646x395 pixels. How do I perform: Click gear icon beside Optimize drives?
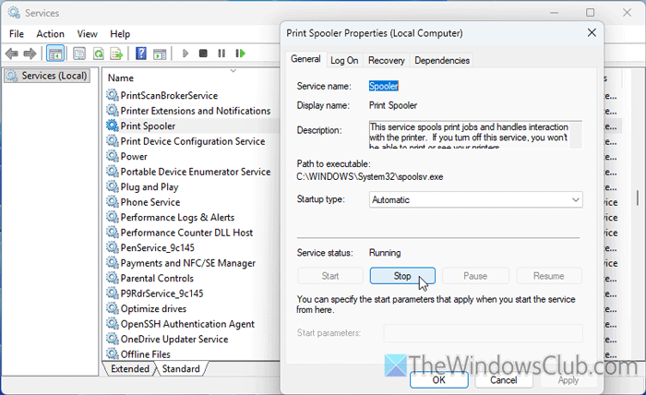point(112,308)
